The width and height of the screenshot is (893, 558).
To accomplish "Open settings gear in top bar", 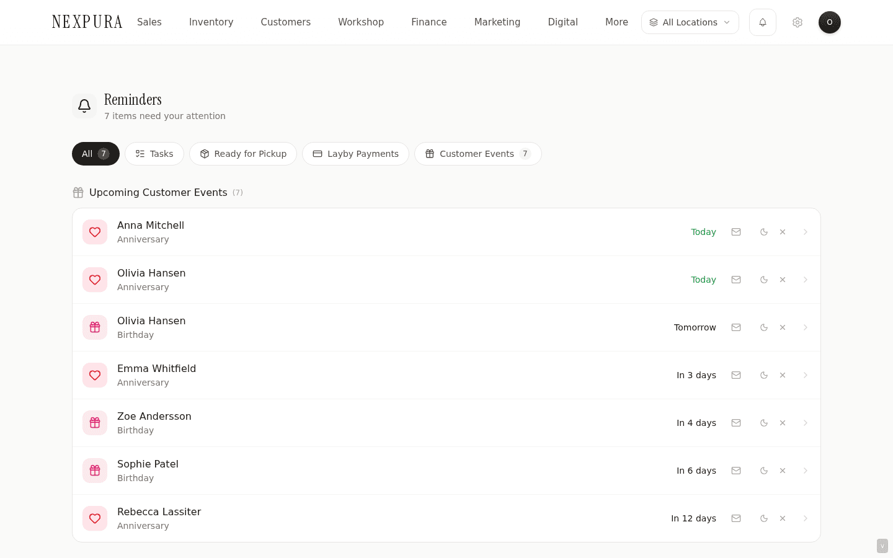I will [x=797, y=22].
